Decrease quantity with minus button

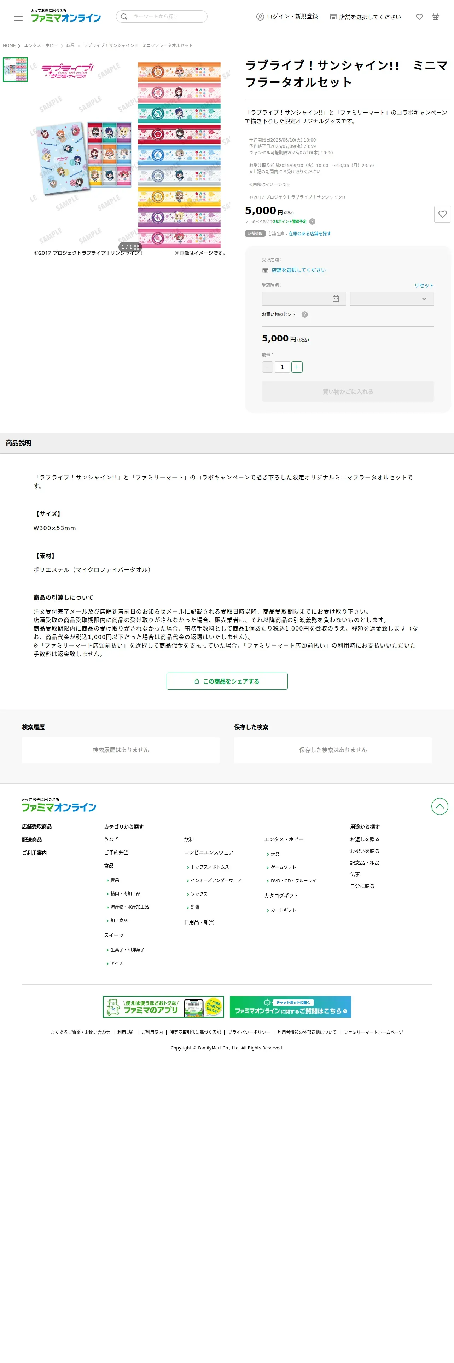click(267, 367)
